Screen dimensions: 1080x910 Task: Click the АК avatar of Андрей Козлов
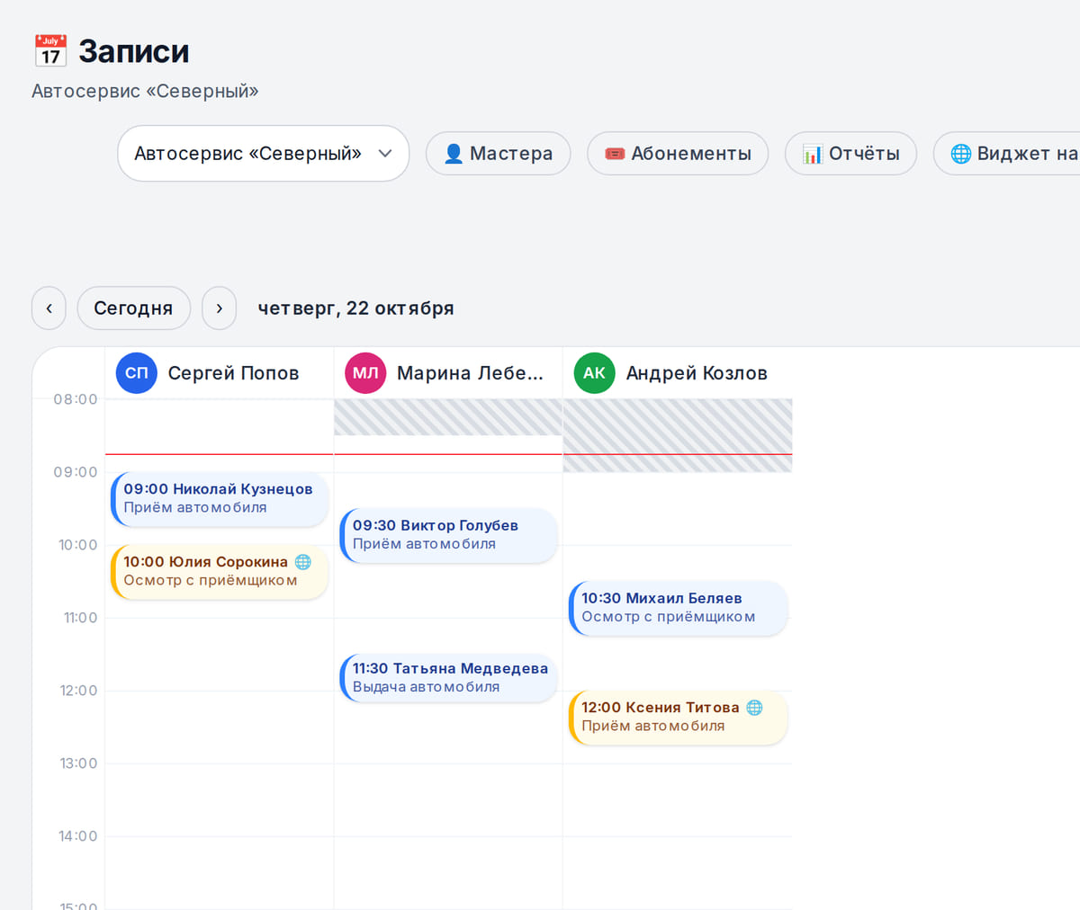595,373
